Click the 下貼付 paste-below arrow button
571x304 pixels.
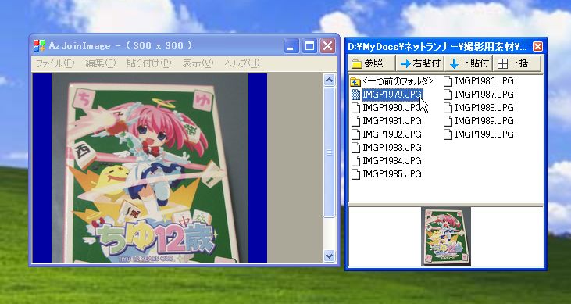click(469, 63)
